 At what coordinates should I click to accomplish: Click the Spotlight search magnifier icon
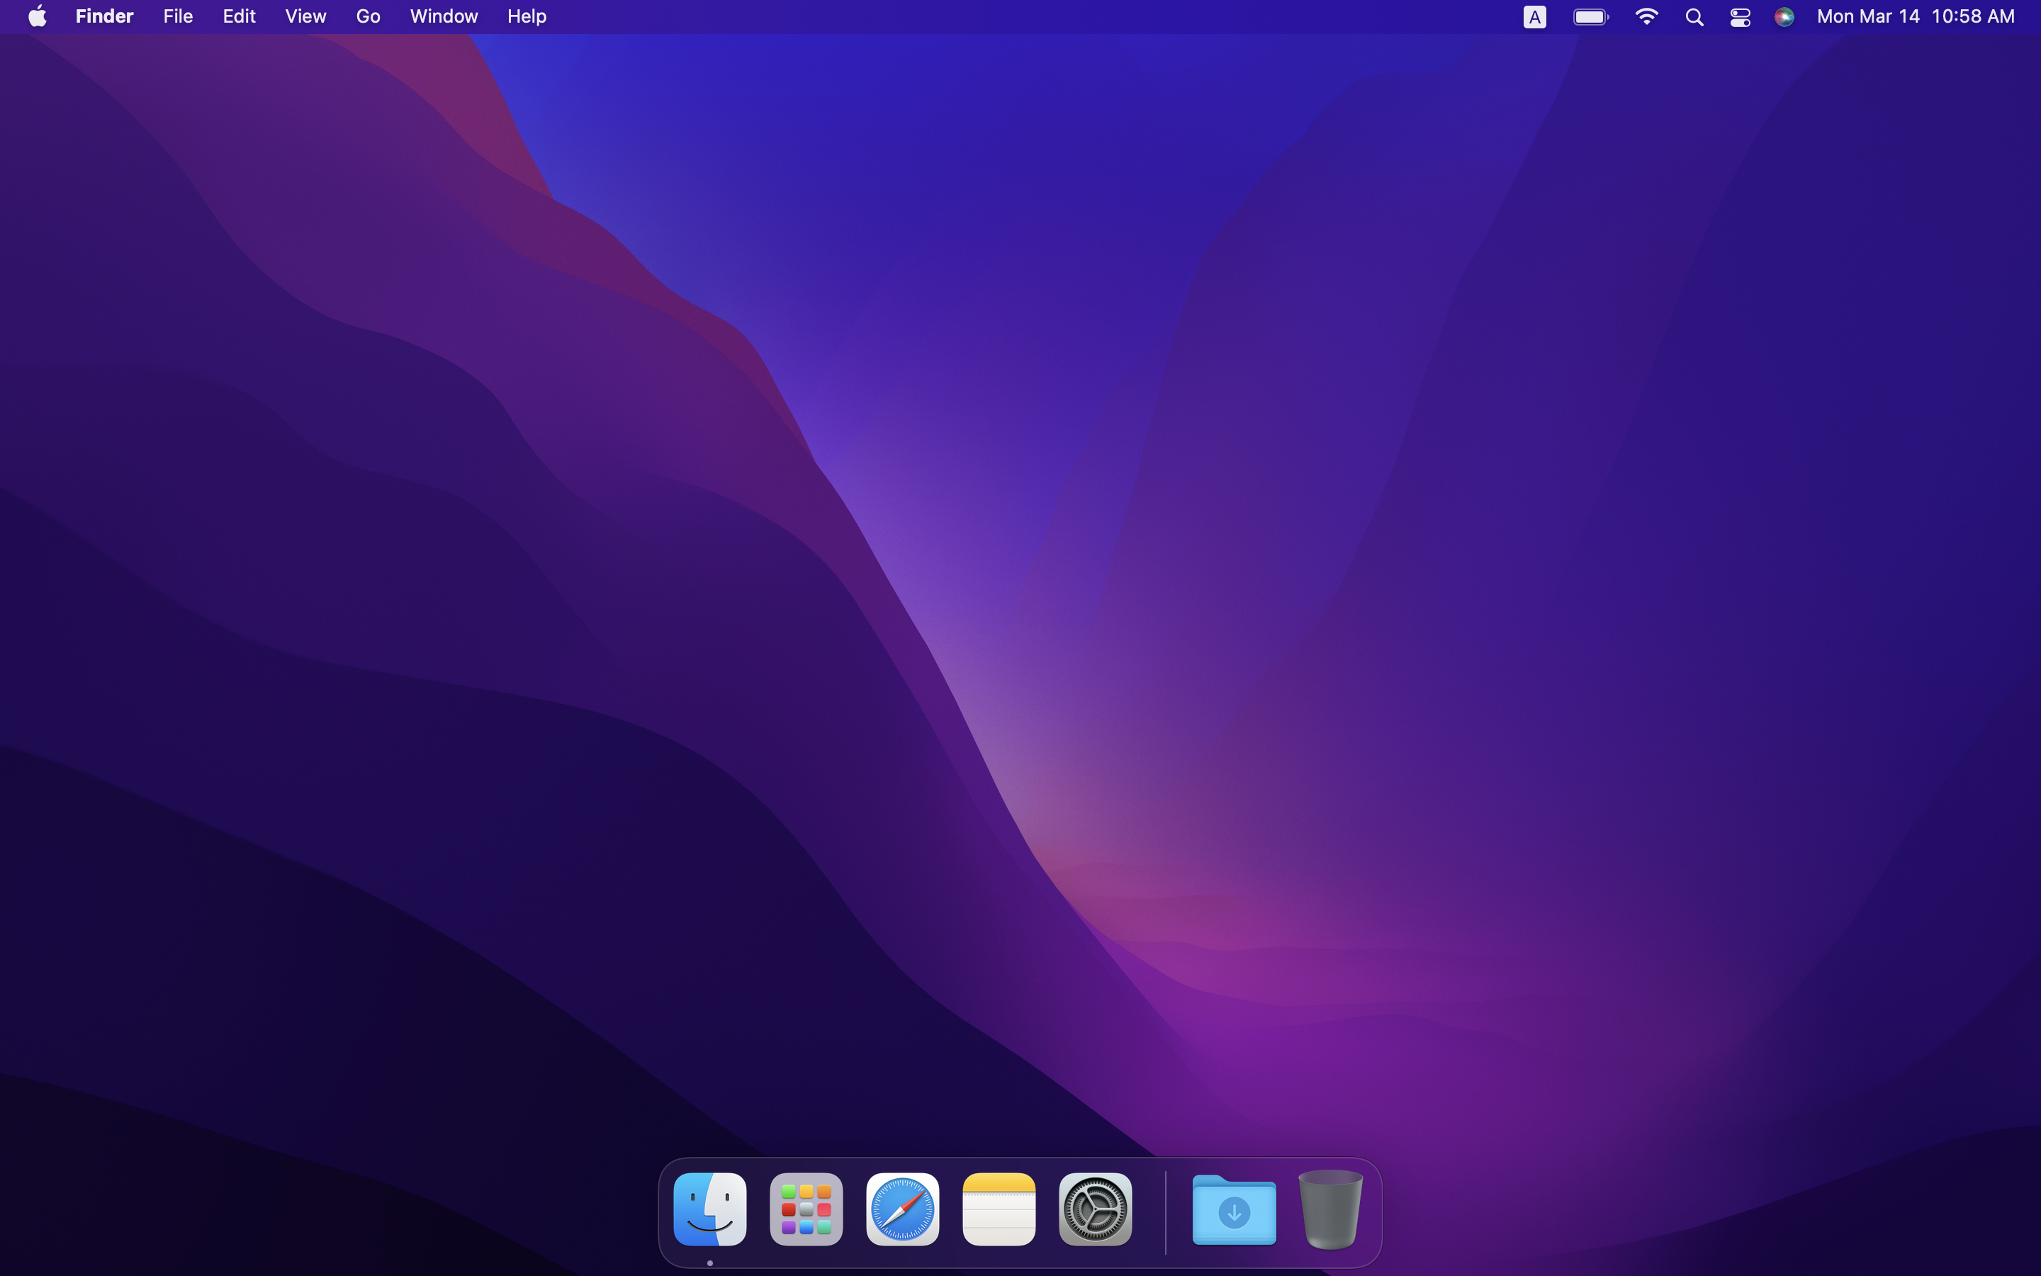[x=1694, y=17]
